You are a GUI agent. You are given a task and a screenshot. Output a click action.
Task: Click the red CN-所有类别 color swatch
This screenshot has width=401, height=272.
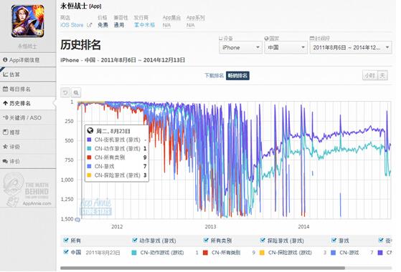pyautogui.click(x=205, y=253)
